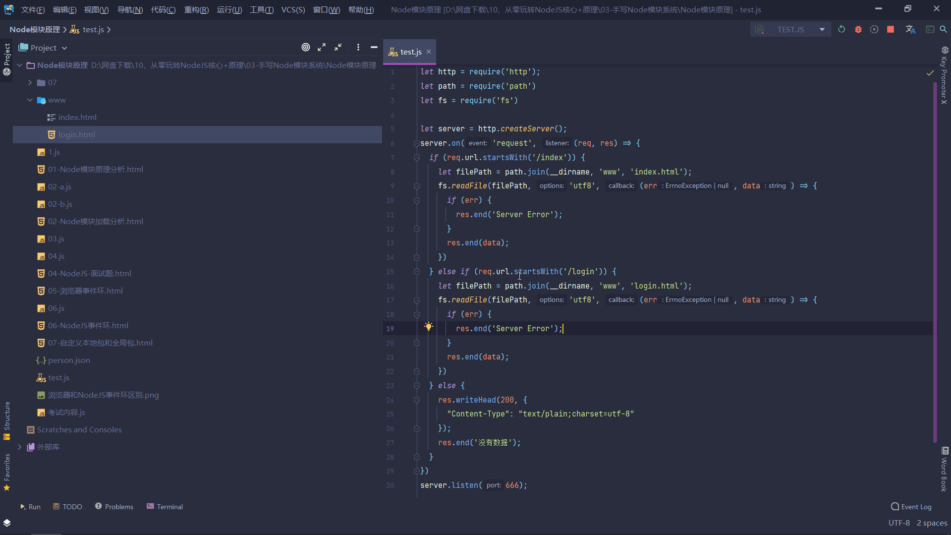Open the 文件(F) menu
This screenshot has height=535, width=951.
[33, 9]
